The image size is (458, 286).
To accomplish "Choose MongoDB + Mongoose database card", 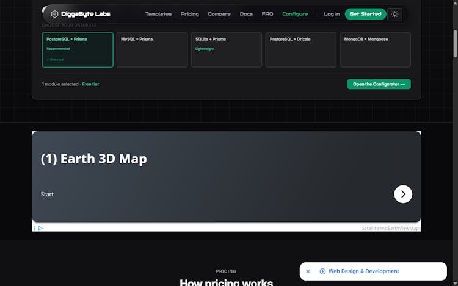I will [375, 49].
